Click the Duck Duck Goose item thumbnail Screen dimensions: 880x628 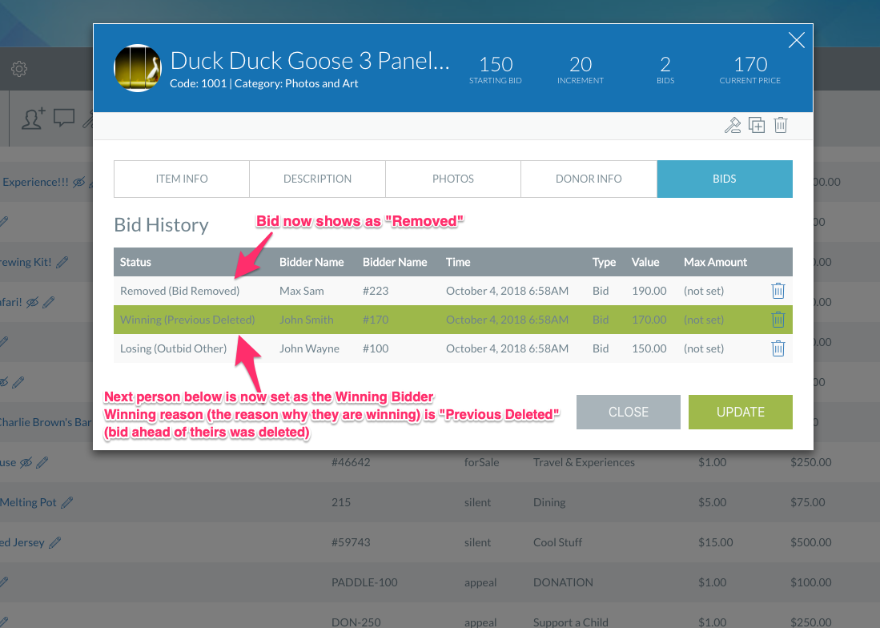(x=138, y=68)
